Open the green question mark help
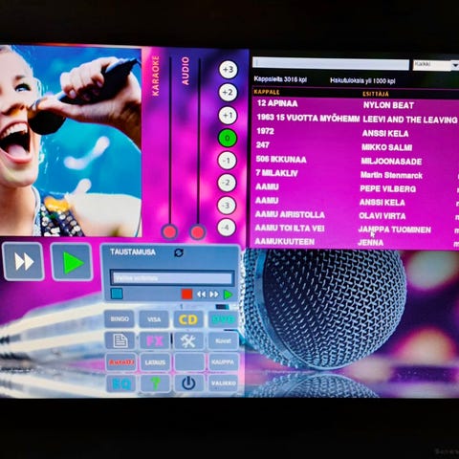Viewport: 459px width, 459px height. (155, 383)
